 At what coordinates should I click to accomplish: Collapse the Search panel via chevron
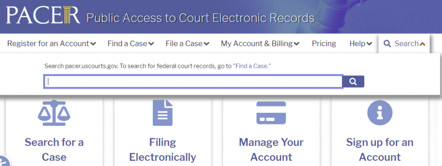click(x=422, y=44)
